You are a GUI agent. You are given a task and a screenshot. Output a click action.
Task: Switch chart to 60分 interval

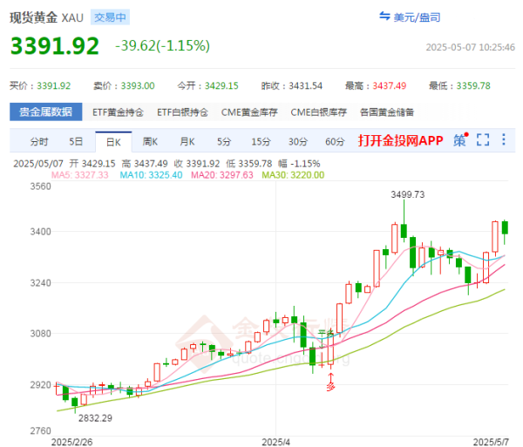(x=335, y=142)
